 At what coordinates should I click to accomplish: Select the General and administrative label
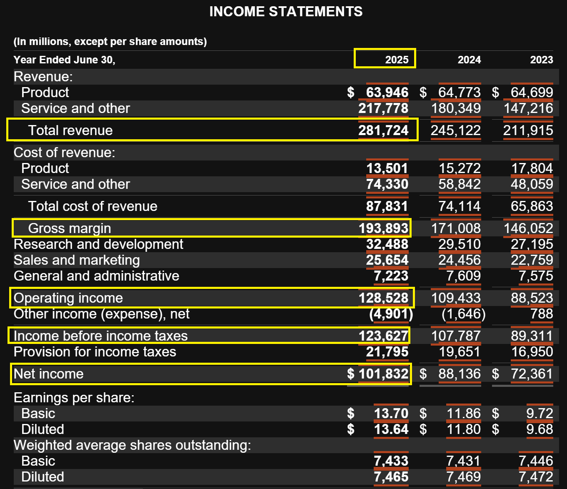click(x=96, y=276)
